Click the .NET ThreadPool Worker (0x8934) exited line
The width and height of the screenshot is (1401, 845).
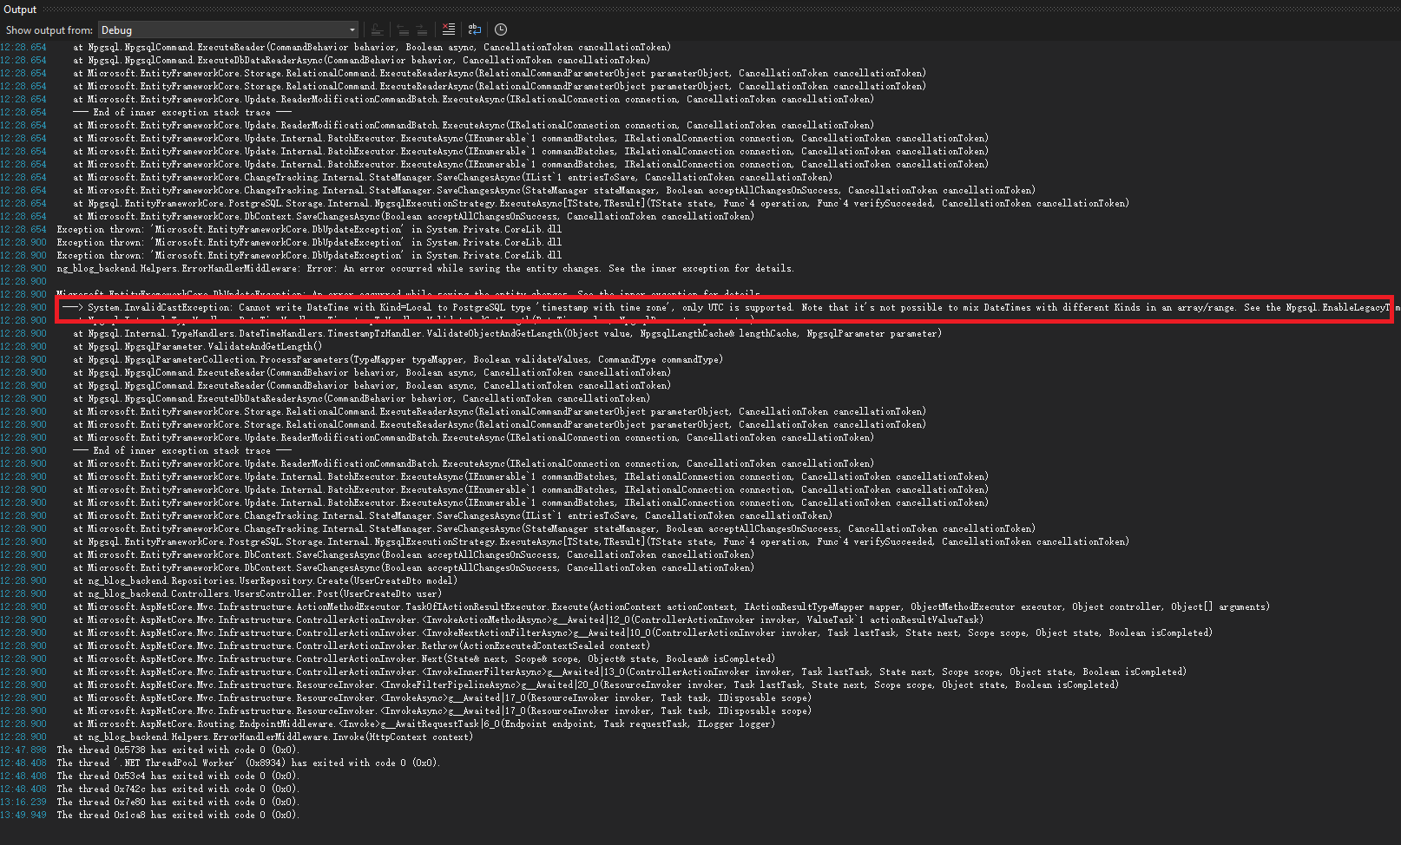249,763
